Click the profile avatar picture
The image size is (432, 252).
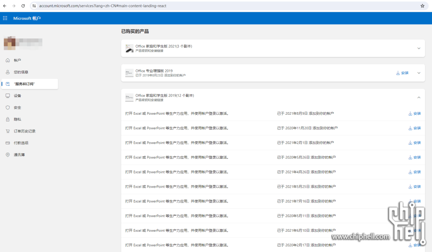point(10,43)
